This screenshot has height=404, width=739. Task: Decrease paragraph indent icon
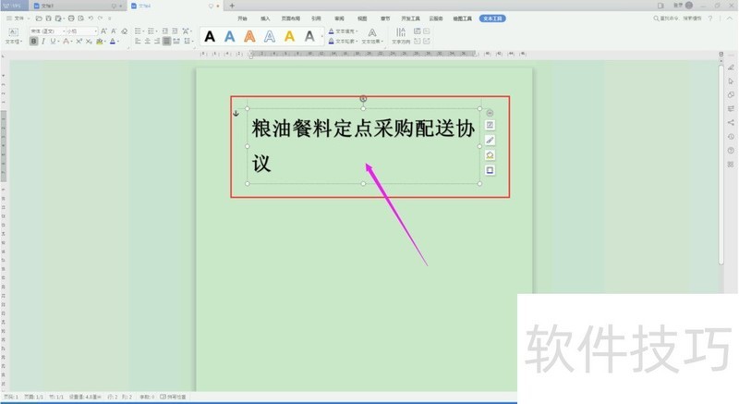(x=165, y=31)
